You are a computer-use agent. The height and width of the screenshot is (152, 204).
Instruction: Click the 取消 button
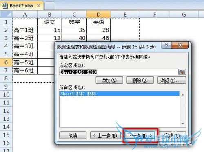click(73, 135)
